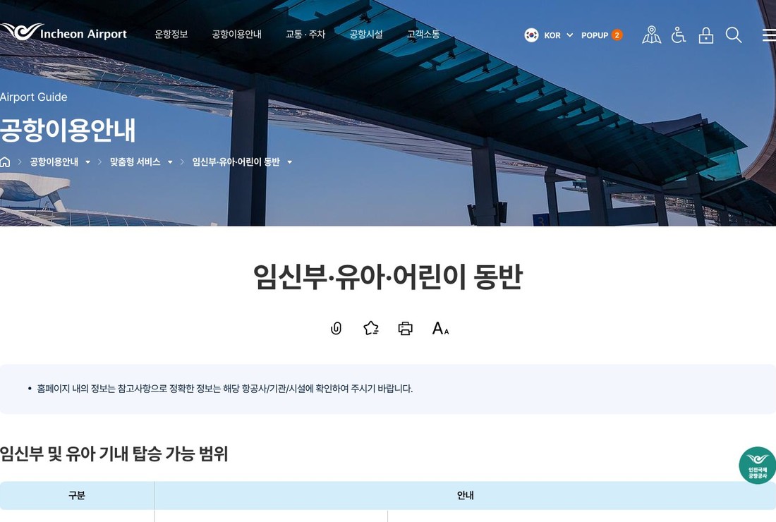Open the search magnifier icon

(734, 35)
